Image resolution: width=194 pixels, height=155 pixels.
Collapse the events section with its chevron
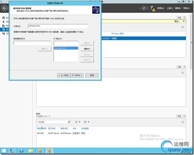[183, 73]
